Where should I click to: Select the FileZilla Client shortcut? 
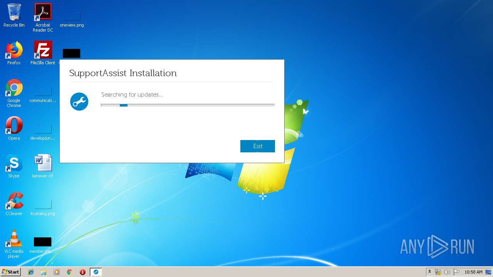click(x=43, y=53)
